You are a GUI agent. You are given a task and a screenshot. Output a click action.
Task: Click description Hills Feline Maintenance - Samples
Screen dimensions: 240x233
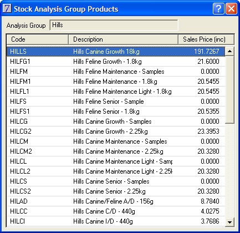click(119, 72)
